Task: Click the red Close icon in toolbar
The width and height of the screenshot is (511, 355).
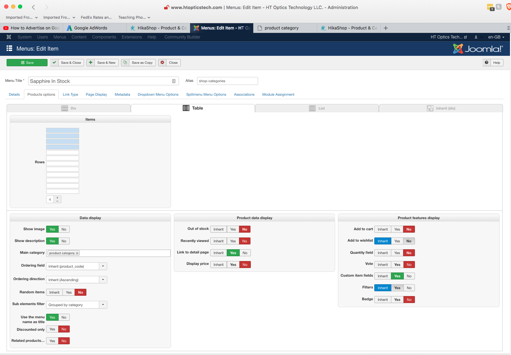Action: pos(162,63)
